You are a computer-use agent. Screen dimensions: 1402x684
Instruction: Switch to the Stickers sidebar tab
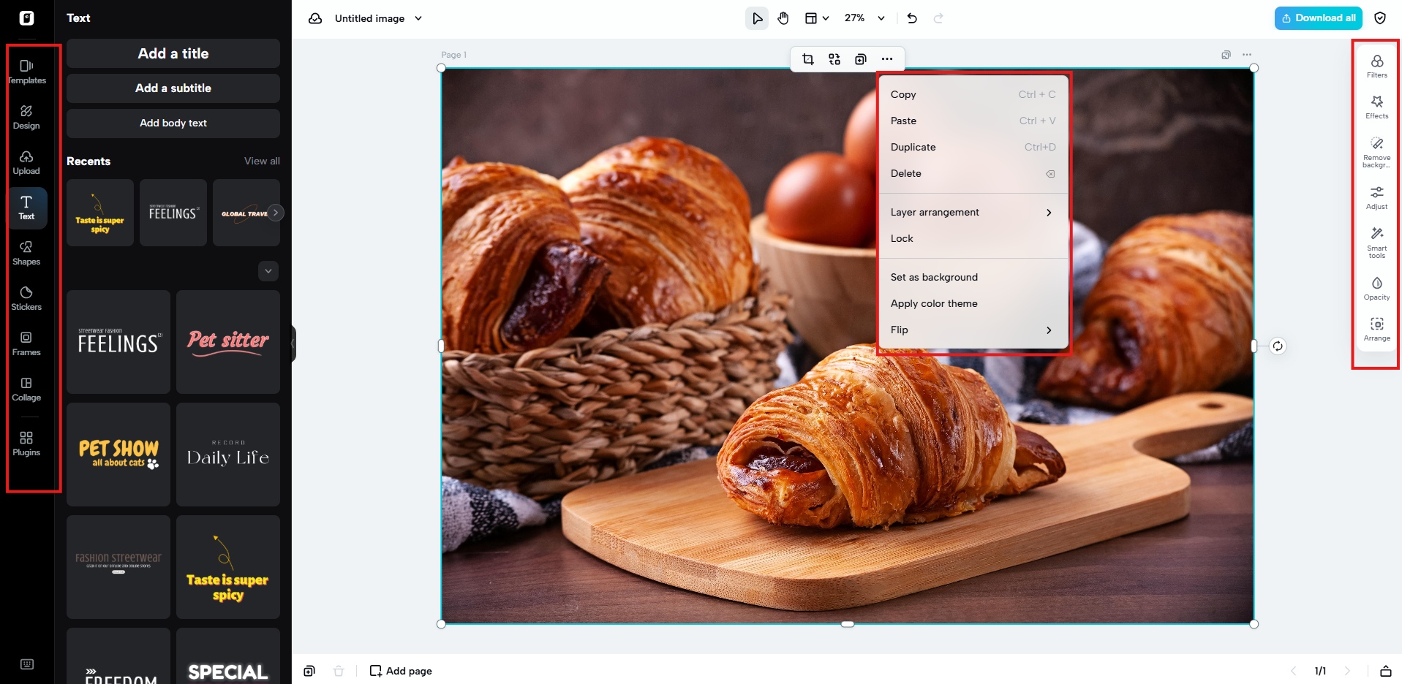(x=26, y=297)
